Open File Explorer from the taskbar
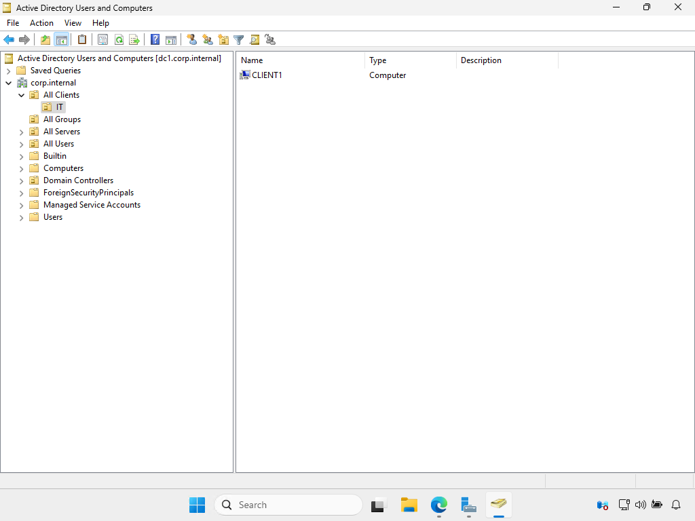Viewport: 695px width, 521px height. click(409, 505)
